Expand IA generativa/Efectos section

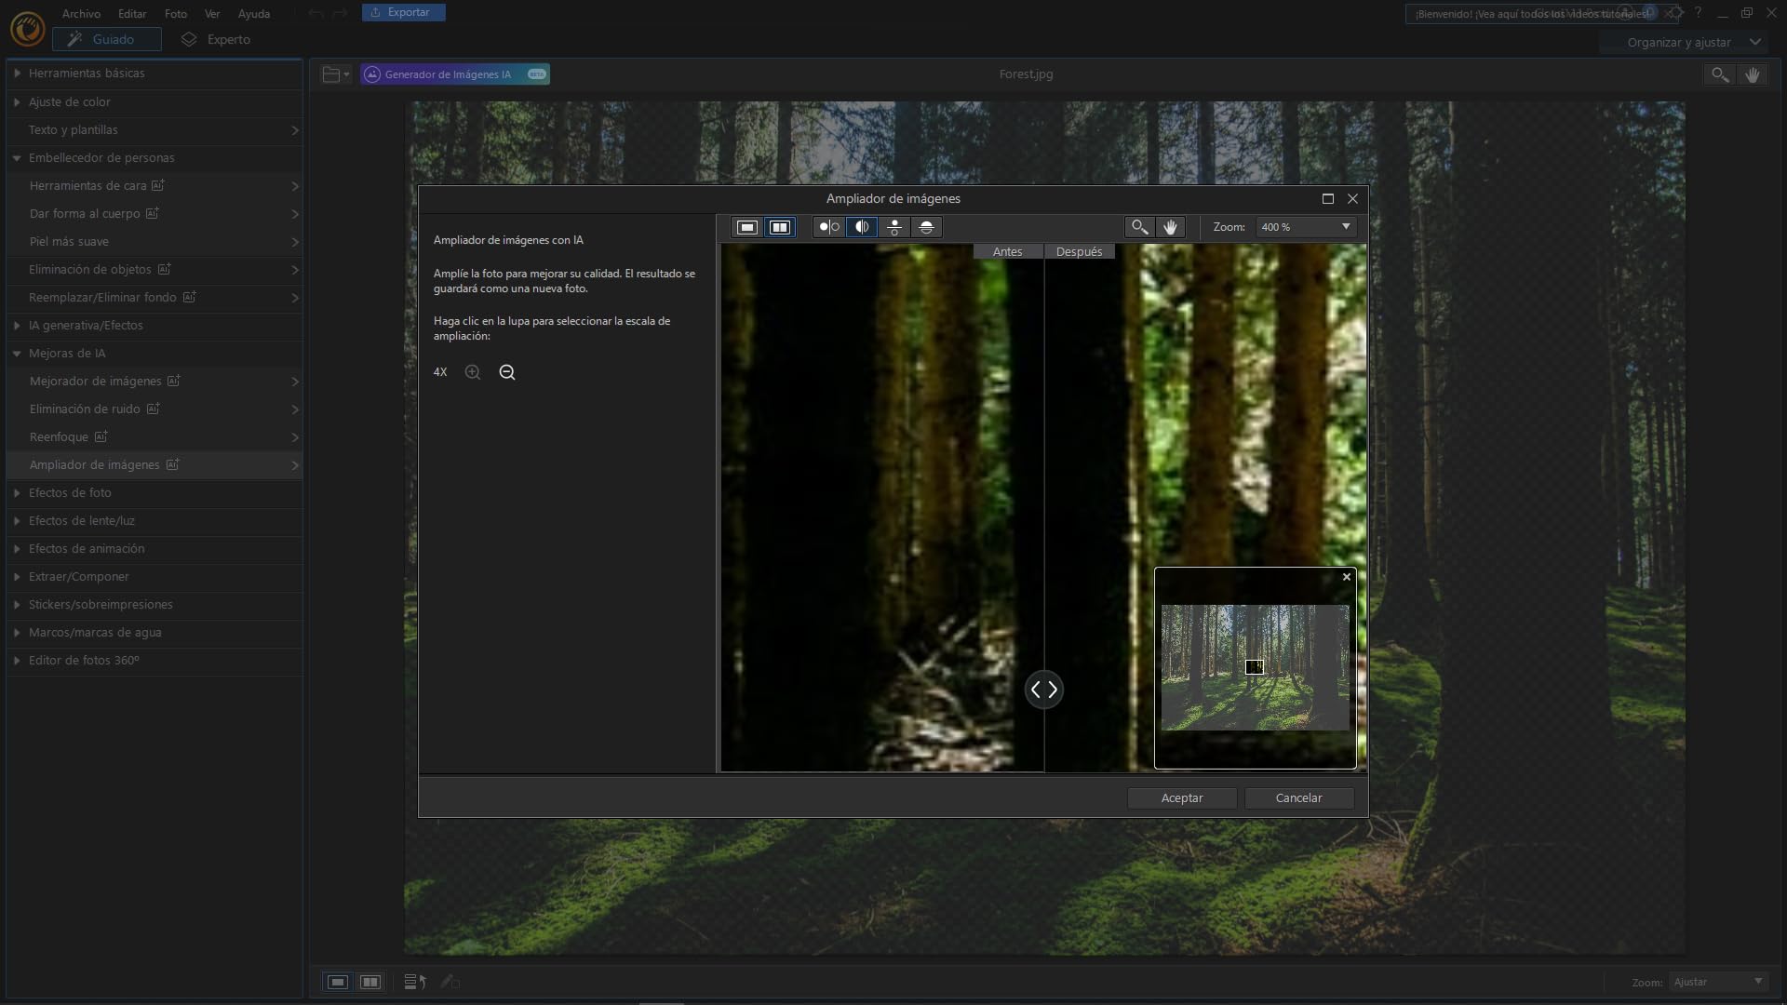point(155,325)
